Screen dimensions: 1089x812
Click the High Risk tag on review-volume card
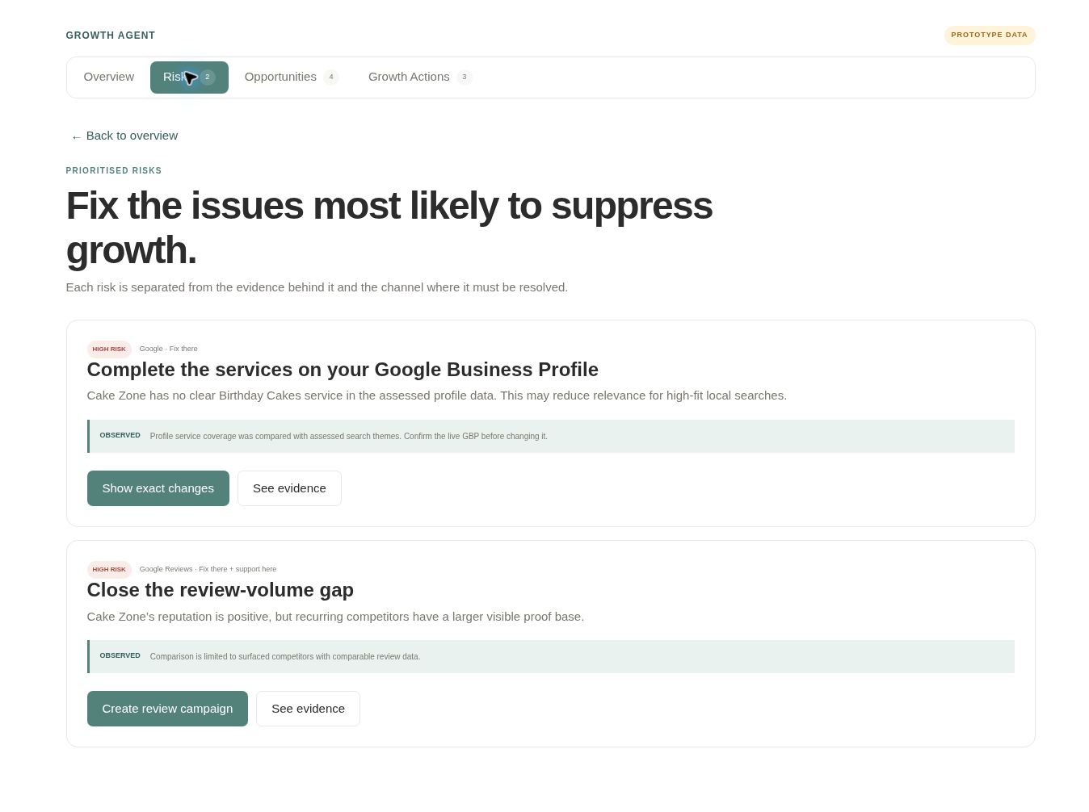tap(109, 570)
